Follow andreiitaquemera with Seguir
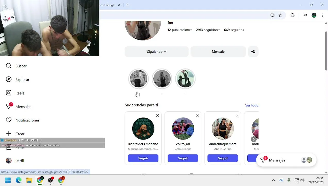 coord(223,158)
